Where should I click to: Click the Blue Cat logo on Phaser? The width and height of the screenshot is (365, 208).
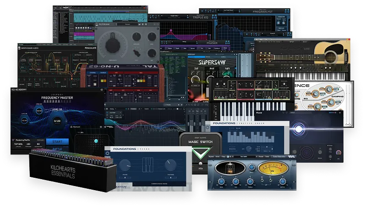[x=227, y=43]
